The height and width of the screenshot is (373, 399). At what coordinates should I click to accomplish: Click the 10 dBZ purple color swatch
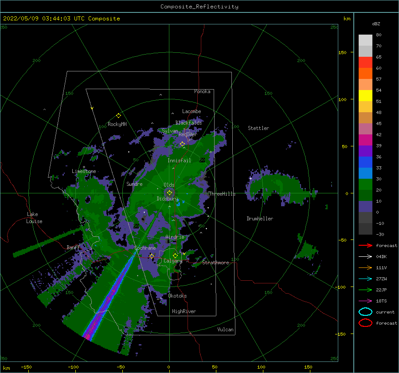[365, 206]
